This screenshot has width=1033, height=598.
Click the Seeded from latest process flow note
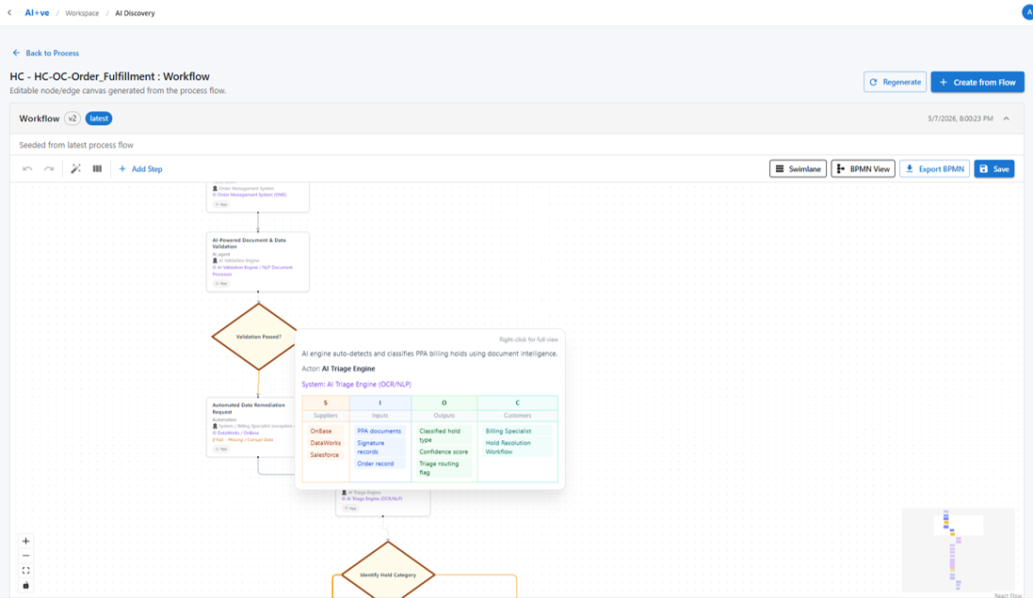pos(75,145)
